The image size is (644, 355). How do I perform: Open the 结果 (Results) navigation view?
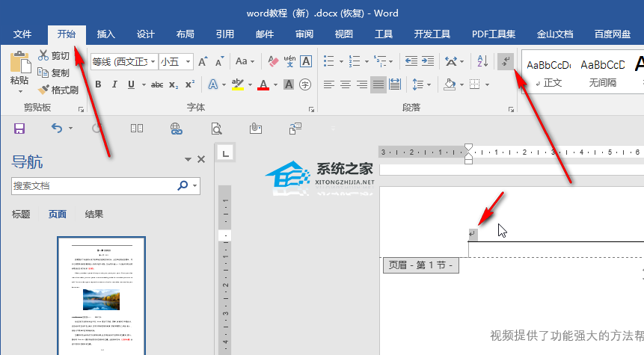click(93, 214)
